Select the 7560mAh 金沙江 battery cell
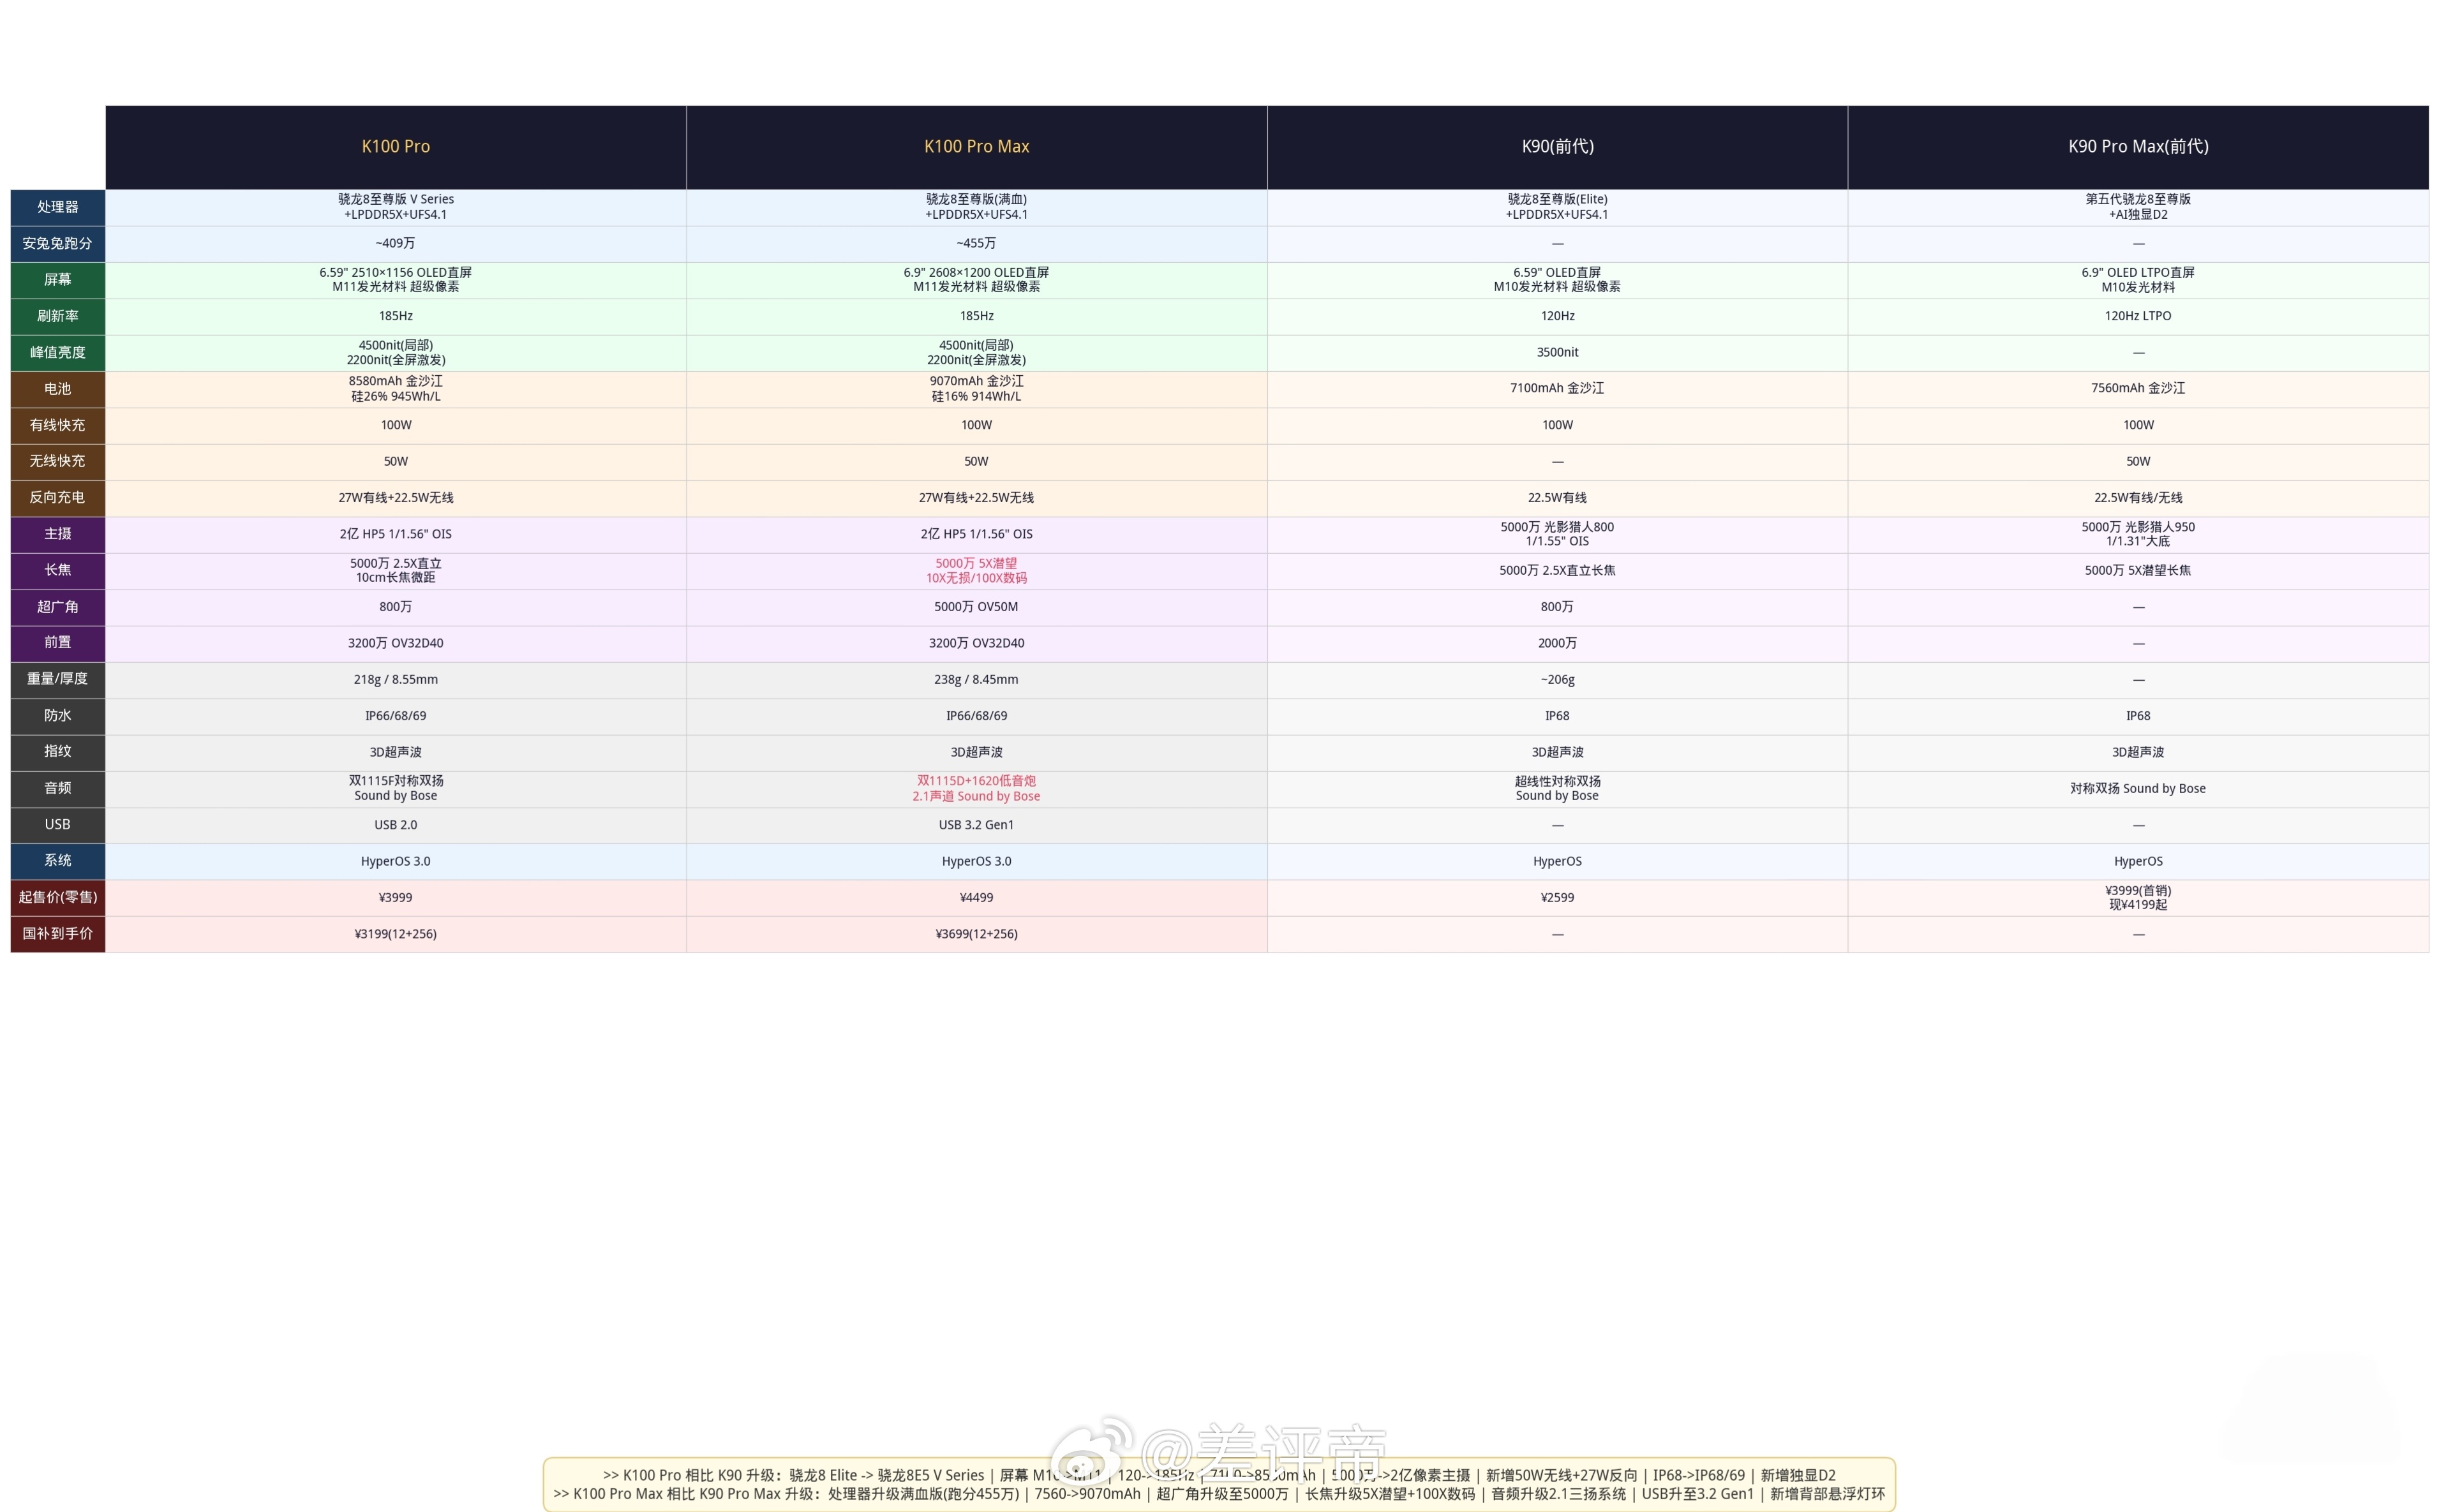This screenshot has width=2439, height=1512. [x=2138, y=389]
